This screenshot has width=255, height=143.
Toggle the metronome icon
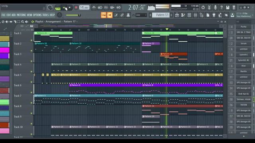pyautogui.click(x=94, y=8)
